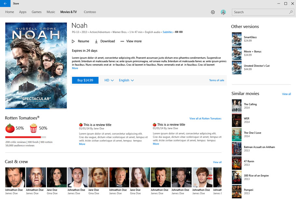This screenshot has height=203, width=296.
Task: Click the '$44.99' Director's Cut price
Action: [248, 69]
